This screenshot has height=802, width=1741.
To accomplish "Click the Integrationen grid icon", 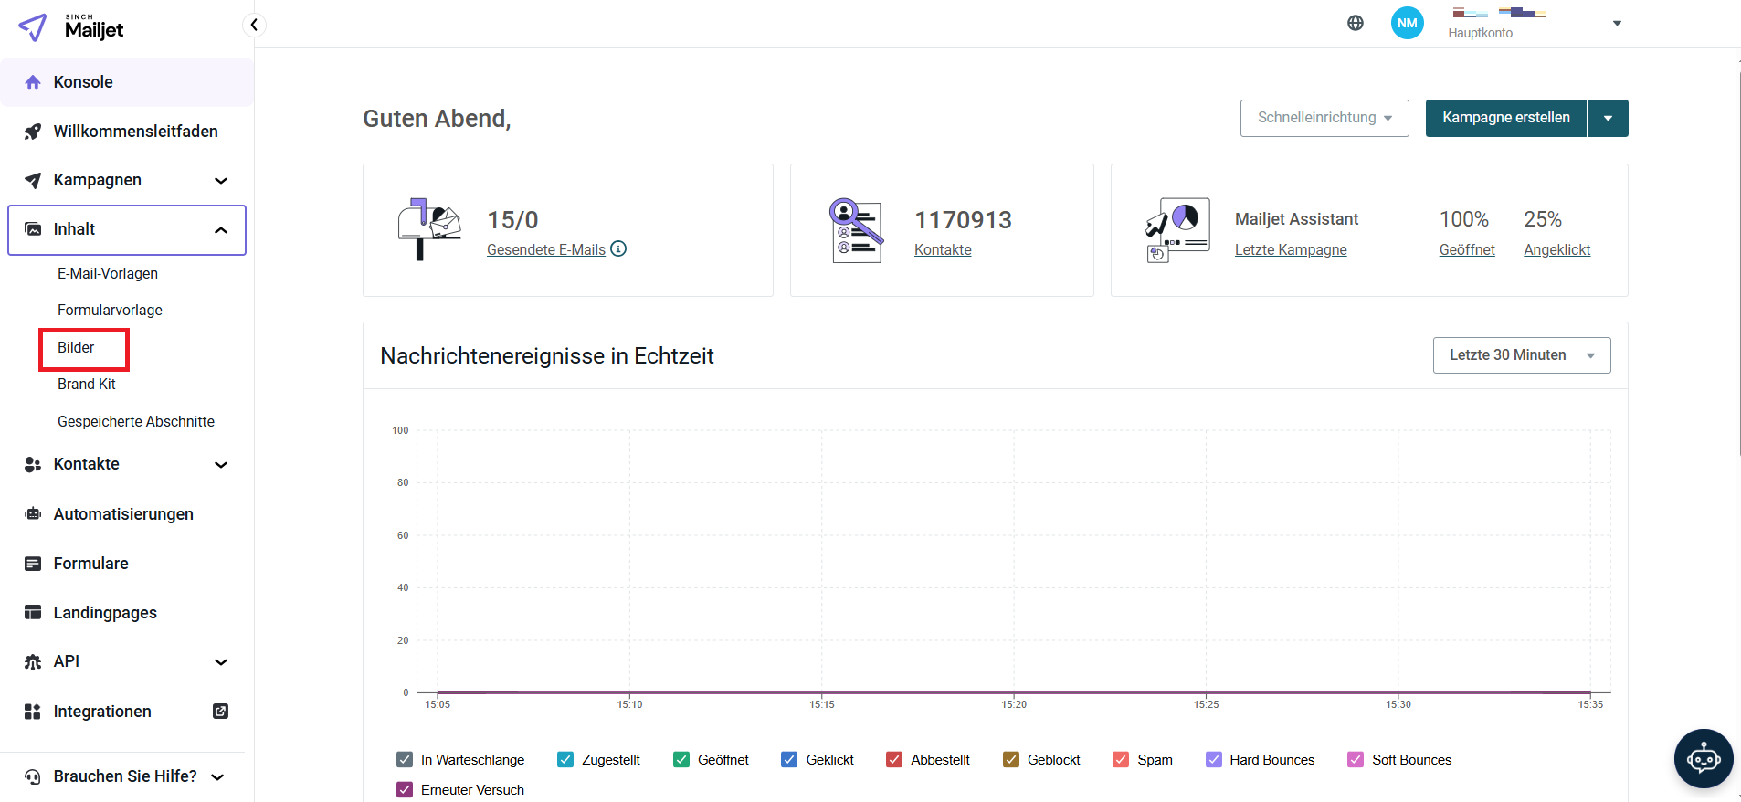I will pos(33,712).
